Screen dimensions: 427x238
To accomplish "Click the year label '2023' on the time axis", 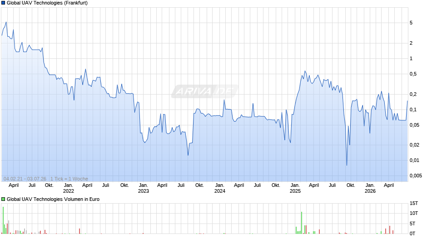I will [144, 191].
